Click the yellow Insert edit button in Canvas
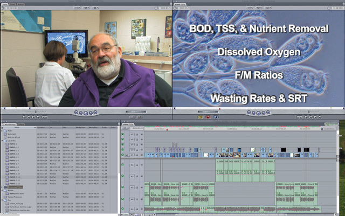This screenshot has width=345, height=216. (200, 116)
